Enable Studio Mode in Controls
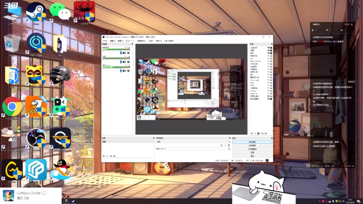Screen dimensions: 363x204 tap(252, 149)
